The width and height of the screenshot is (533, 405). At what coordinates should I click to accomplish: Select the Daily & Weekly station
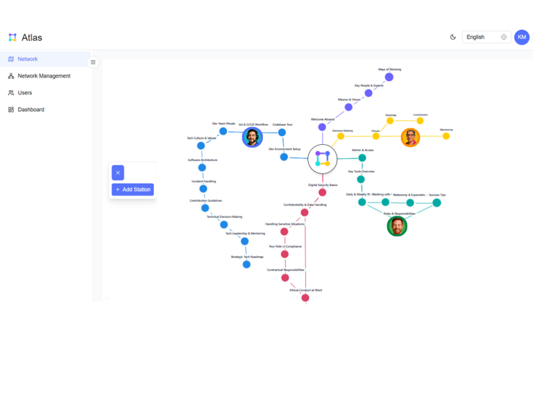point(362,203)
